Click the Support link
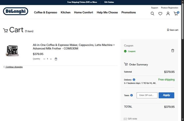Screen dimensions: 184x121 pos(155,8)
